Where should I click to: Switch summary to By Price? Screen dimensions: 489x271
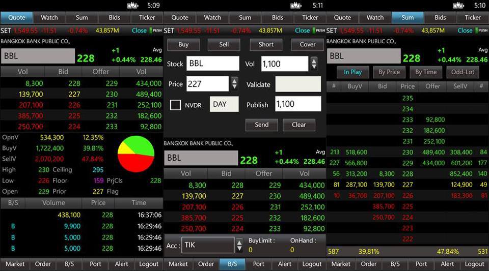point(389,72)
